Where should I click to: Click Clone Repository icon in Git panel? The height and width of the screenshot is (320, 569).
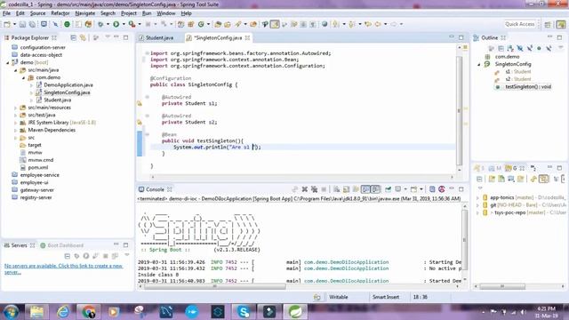[x=501, y=179]
